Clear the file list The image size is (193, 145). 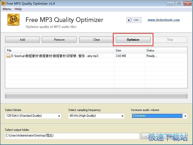pyautogui.click(x=96, y=40)
